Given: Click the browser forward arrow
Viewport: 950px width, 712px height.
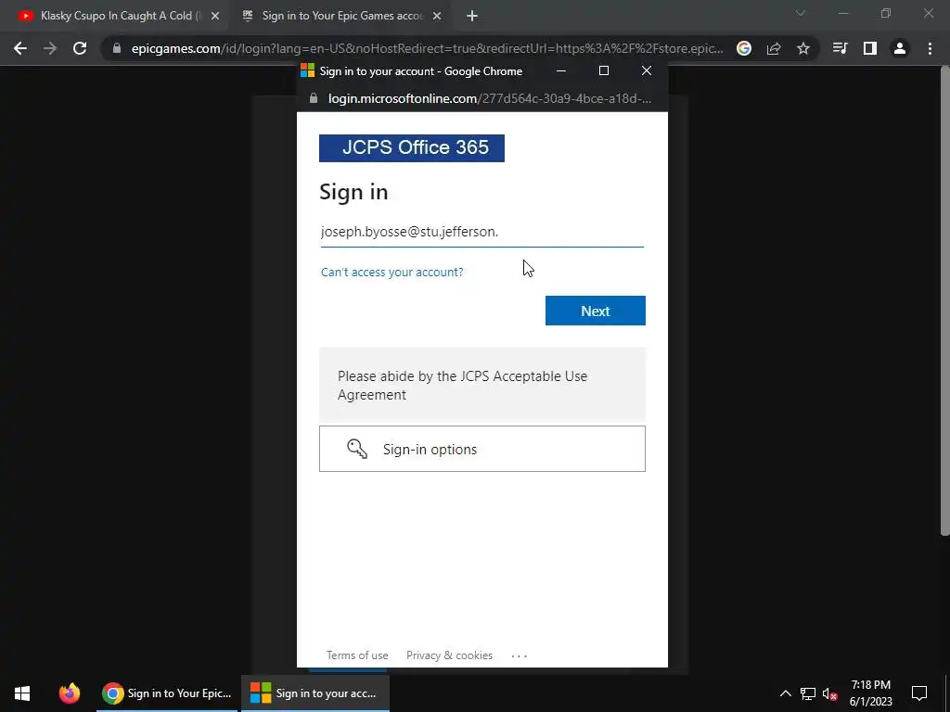Looking at the screenshot, I should click(50, 48).
